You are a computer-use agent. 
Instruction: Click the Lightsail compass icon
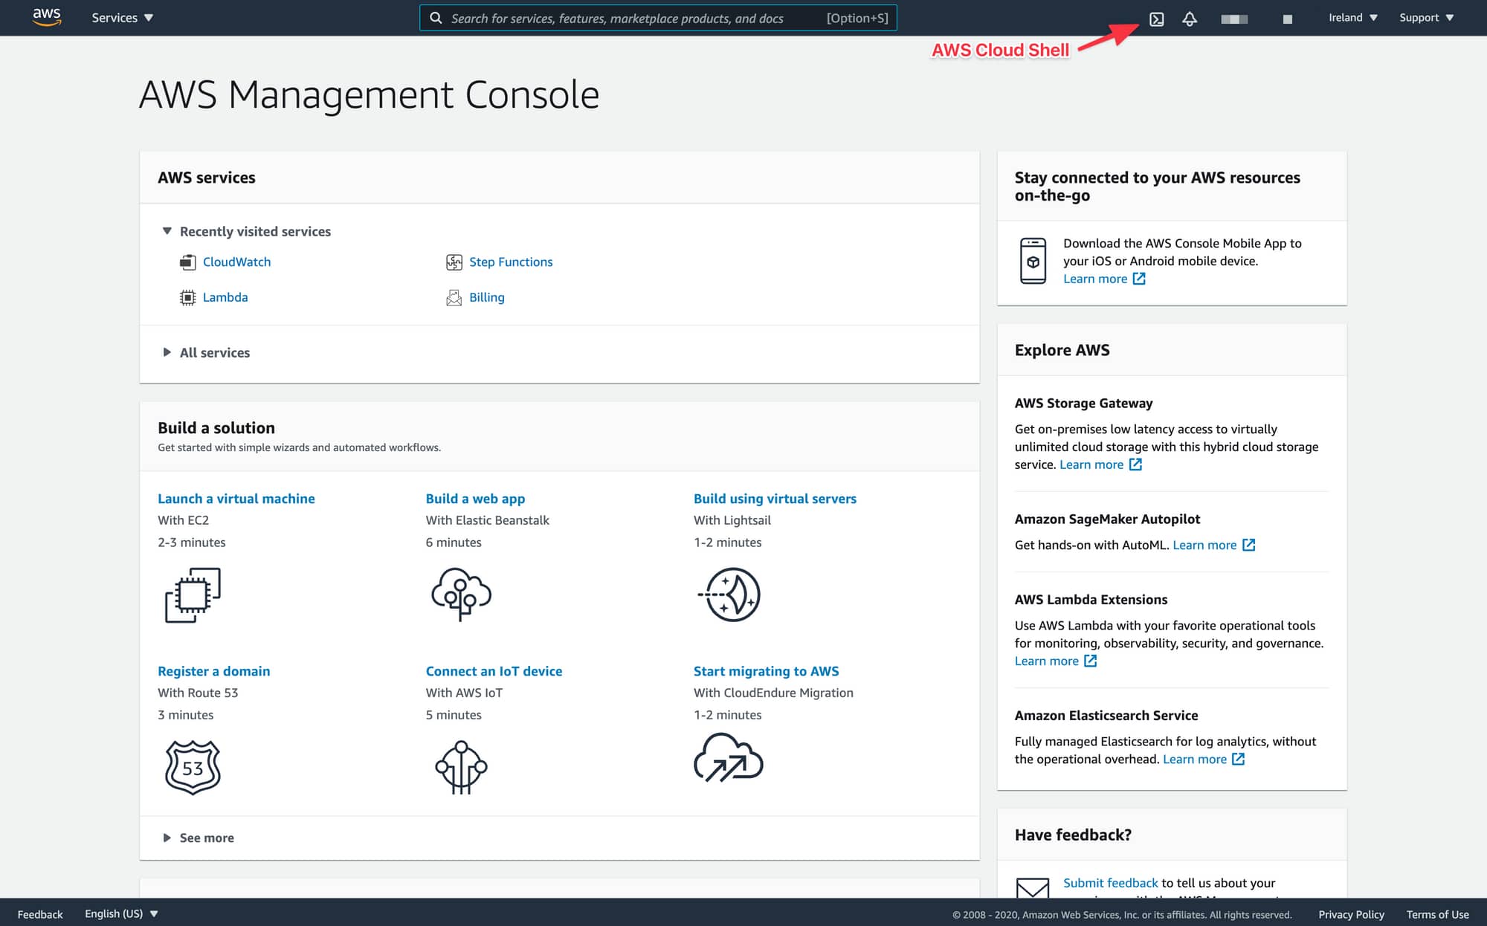(729, 595)
